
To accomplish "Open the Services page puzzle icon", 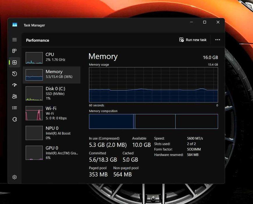I will click(x=15, y=119).
